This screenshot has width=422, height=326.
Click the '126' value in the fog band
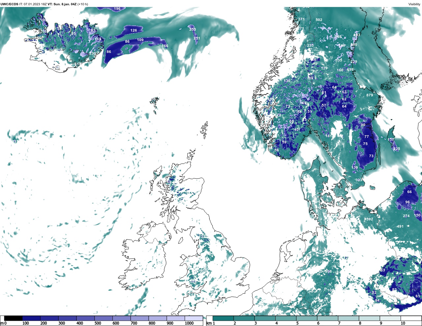click(x=134, y=30)
